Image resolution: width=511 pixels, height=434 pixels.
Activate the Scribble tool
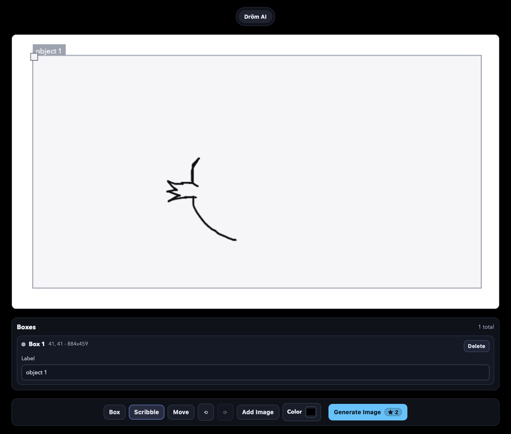click(x=146, y=412)
